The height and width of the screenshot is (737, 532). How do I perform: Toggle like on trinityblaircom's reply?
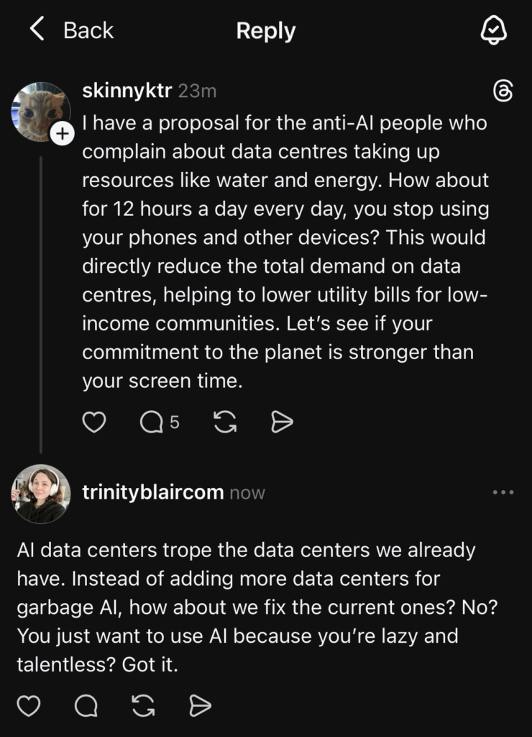(29, 707)
